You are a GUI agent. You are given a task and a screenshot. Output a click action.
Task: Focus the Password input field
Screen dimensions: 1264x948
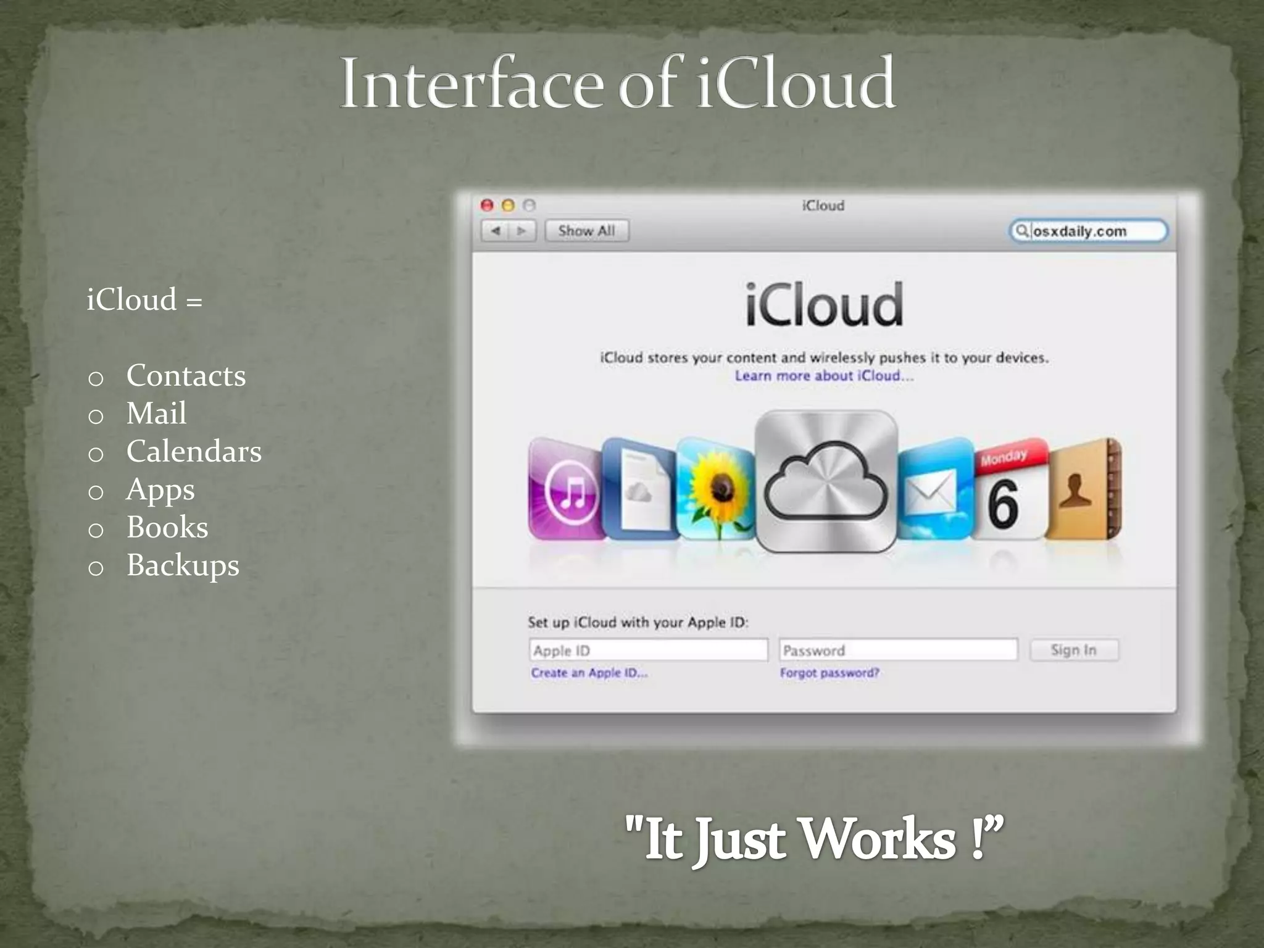[898, 650]
